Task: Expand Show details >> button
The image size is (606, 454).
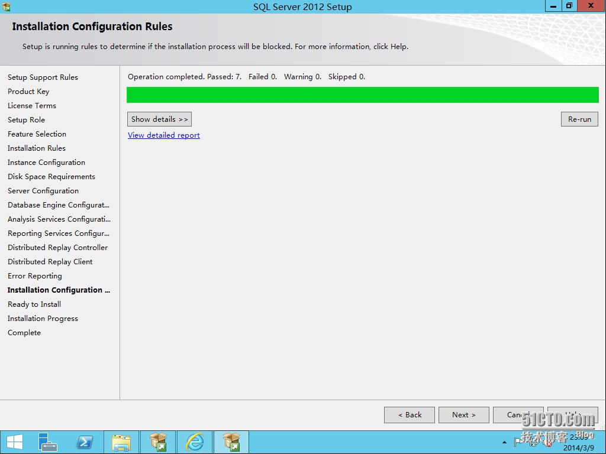Action: pyautogui.click(x=159, y=119)
